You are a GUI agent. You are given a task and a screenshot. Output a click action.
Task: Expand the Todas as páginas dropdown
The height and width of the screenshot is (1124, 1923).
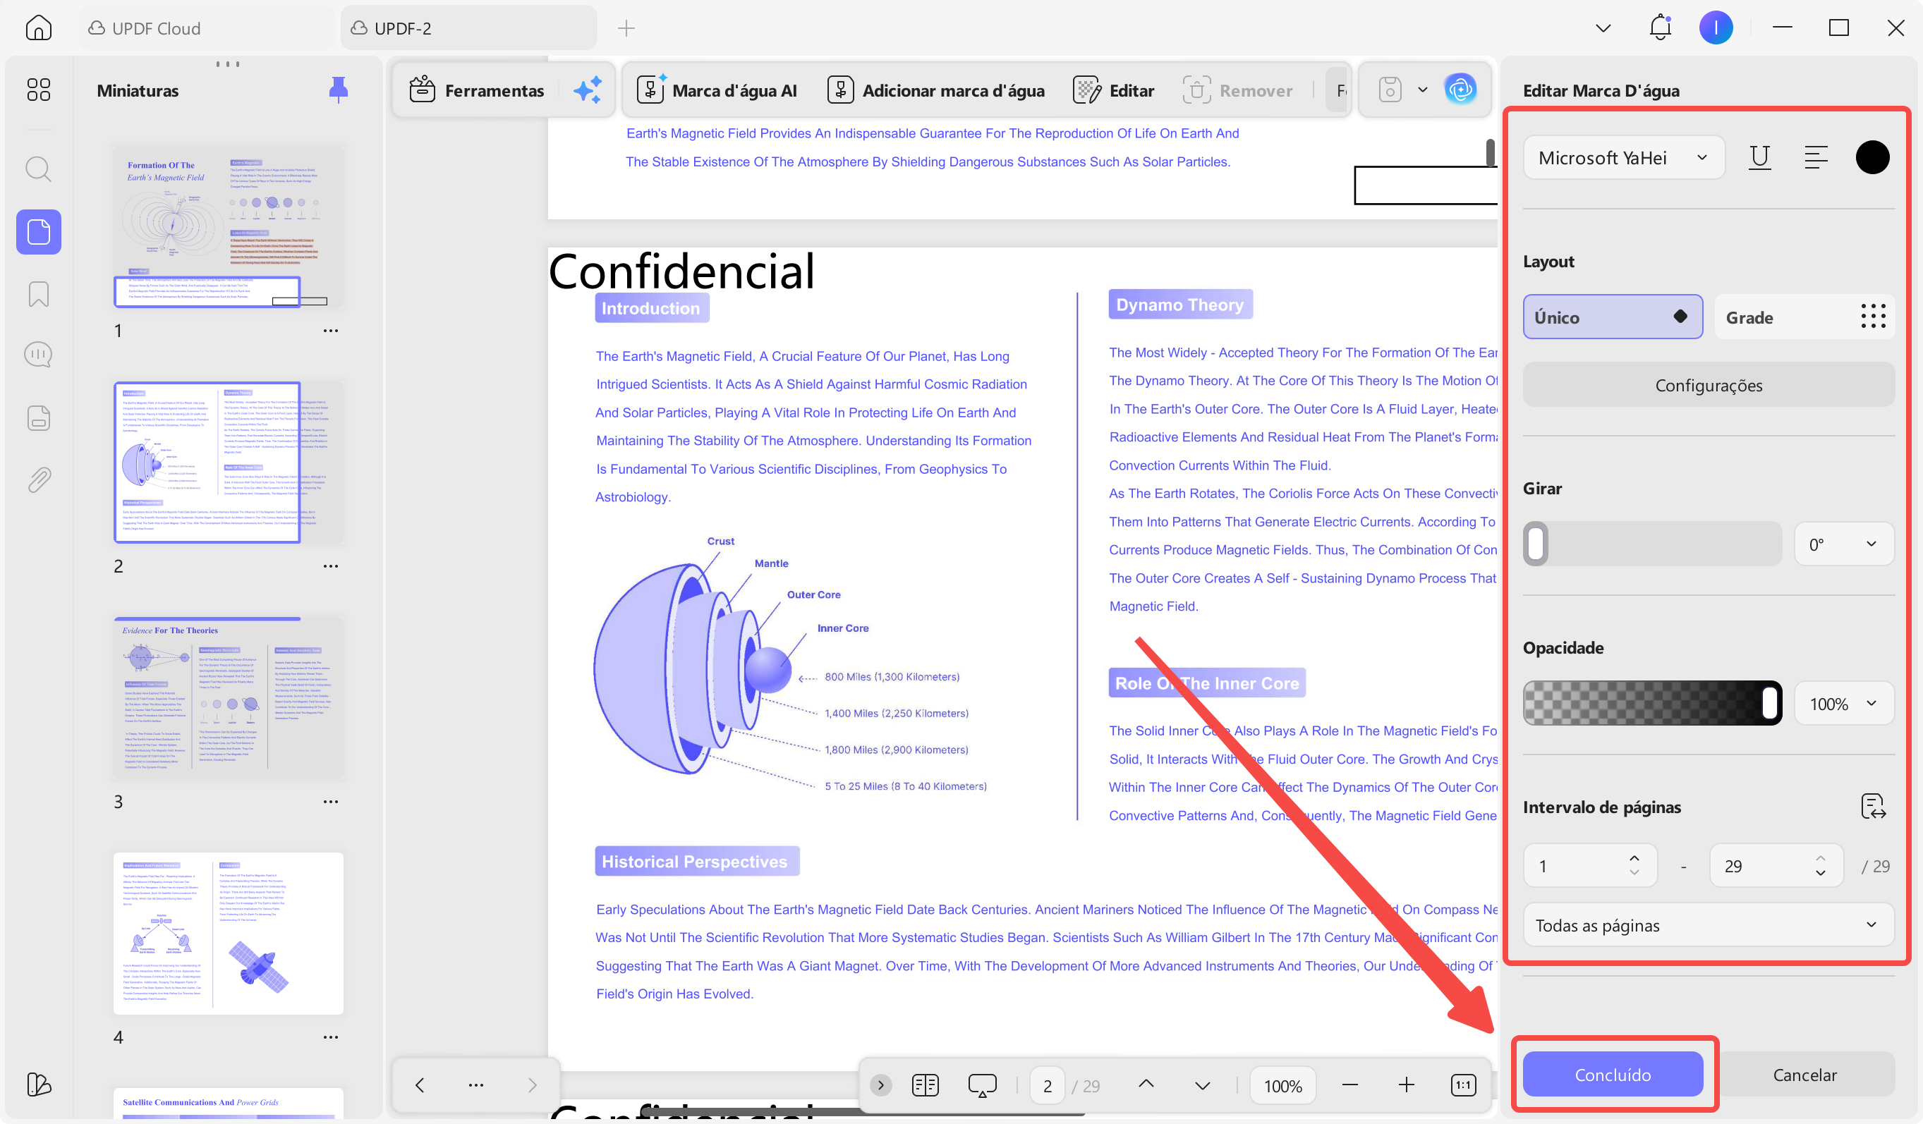(x=1708, y=925)
